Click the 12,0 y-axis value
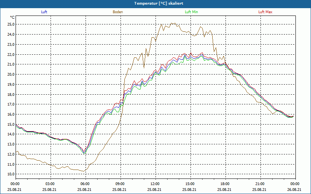The image size is (311, 194). (11, 154)
